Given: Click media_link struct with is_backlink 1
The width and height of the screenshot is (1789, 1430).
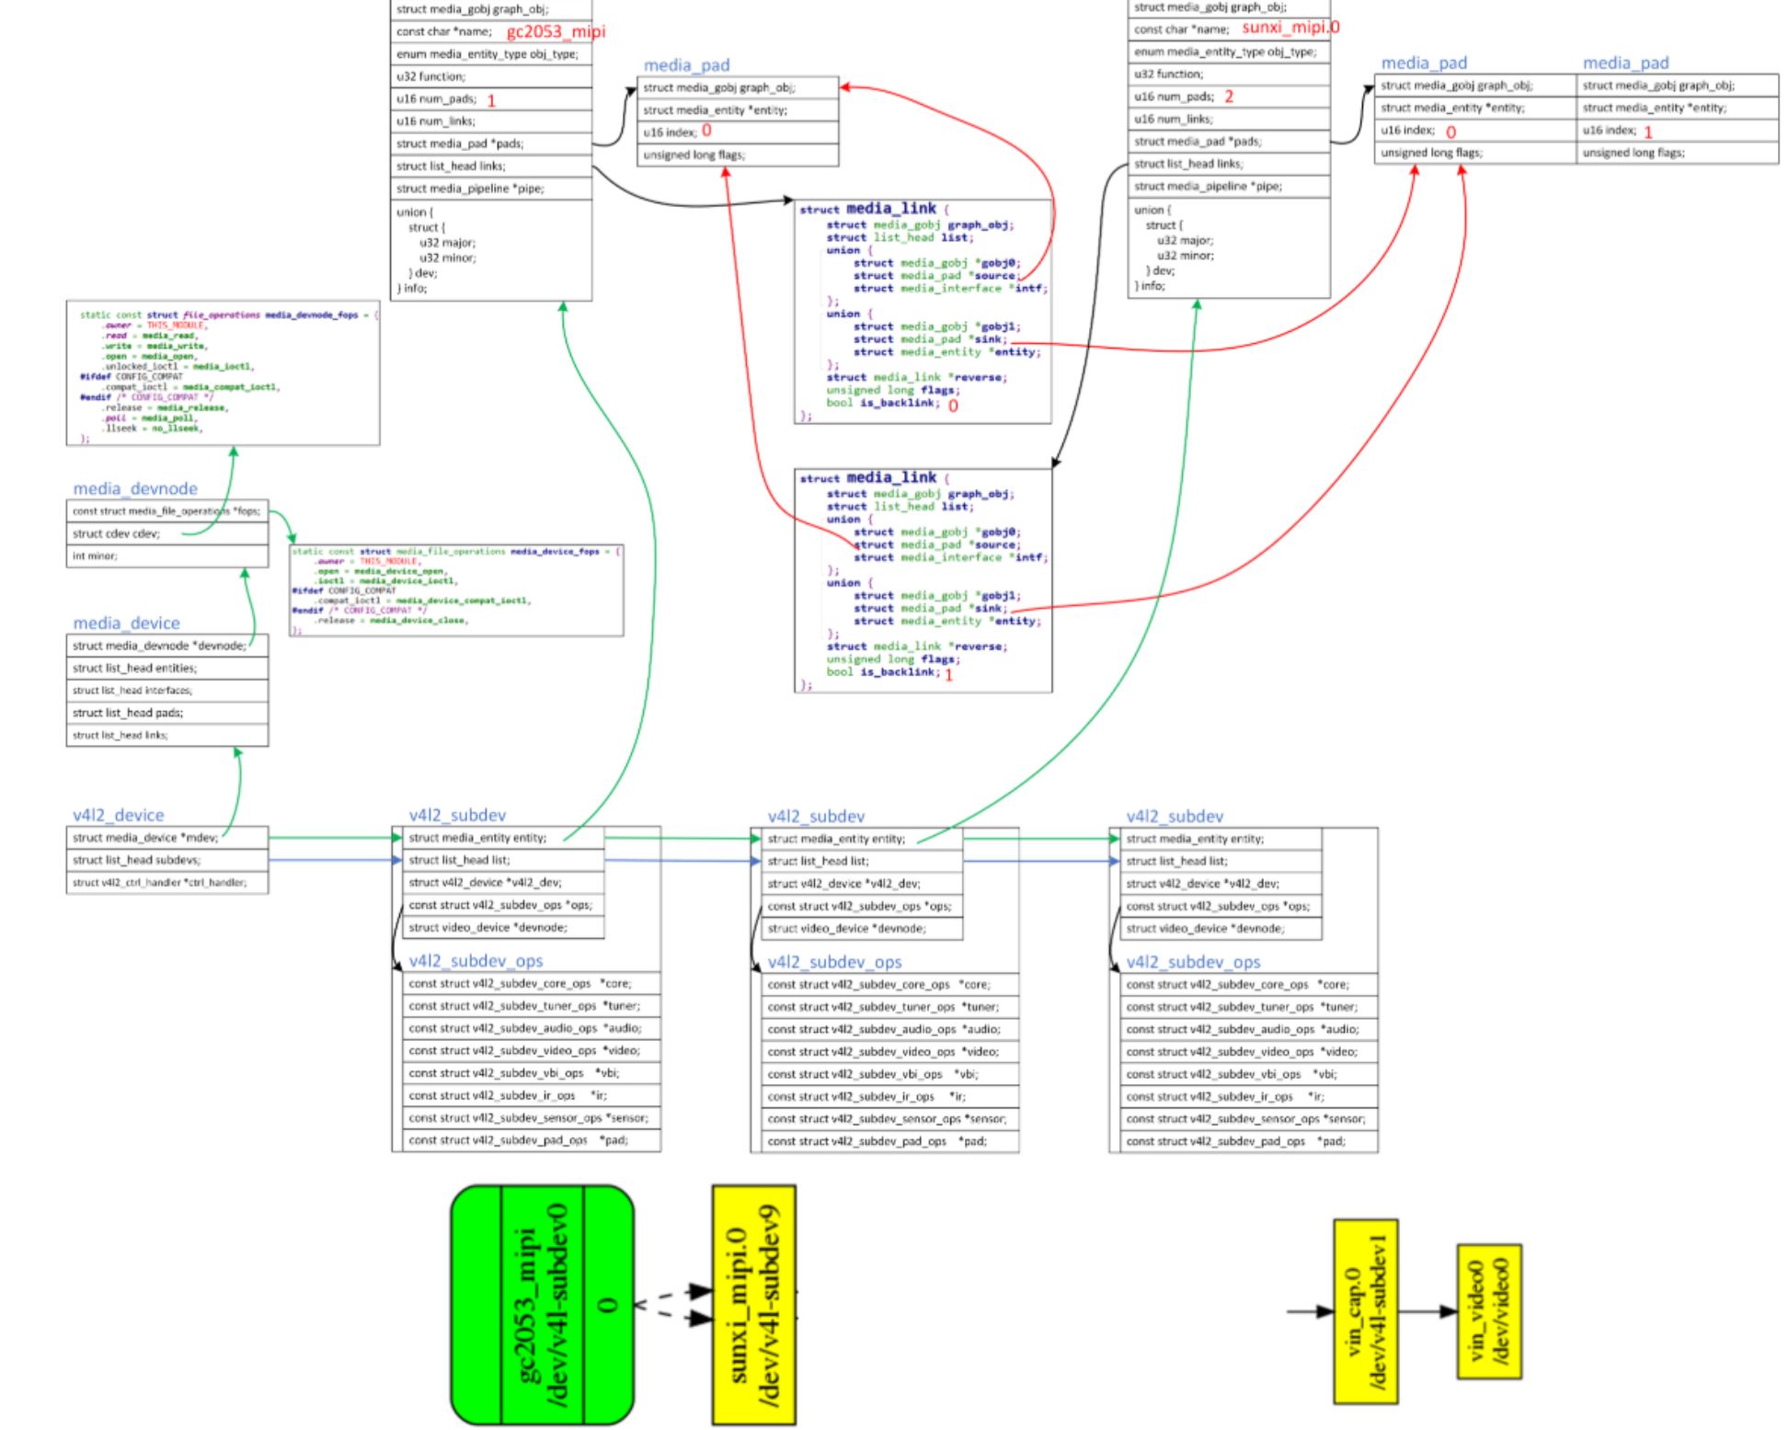Looking at the screenshot, I should (x=923, y=580).
